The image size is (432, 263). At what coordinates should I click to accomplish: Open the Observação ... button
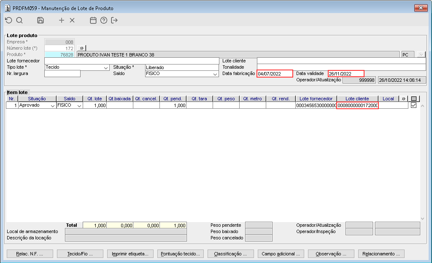331,254
